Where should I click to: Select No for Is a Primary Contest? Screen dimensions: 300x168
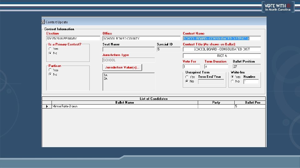50,53
